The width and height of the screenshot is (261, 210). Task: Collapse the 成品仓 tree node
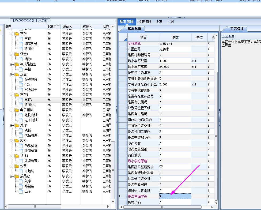11,176
